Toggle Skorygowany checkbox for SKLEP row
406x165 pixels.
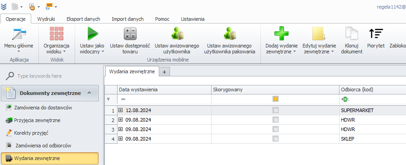[275, 139]
